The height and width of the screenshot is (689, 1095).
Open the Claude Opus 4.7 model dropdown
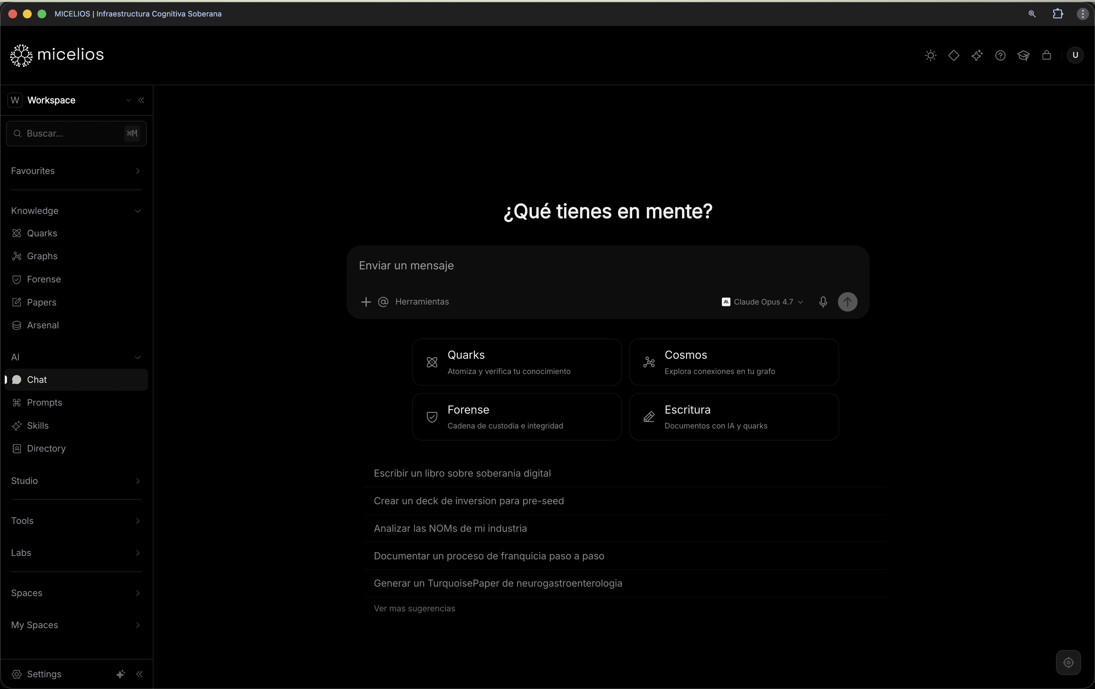(762, 302)
